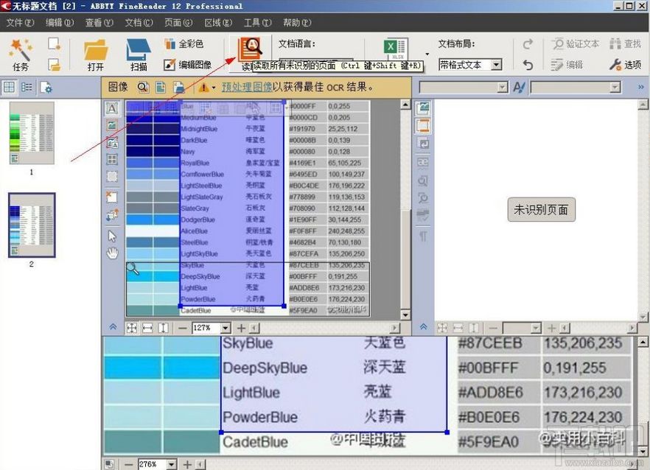The image size is (650, 470).
Task: Select the Table area tool
Action: click(112, 157)
